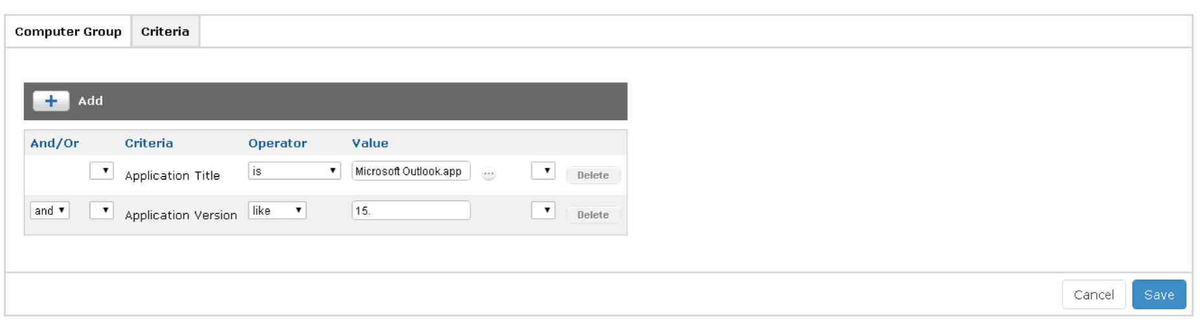Switch to the Computer Group tab
Image resolution: width=1200 pixels, height=335 pixels.
pos(68,32)
